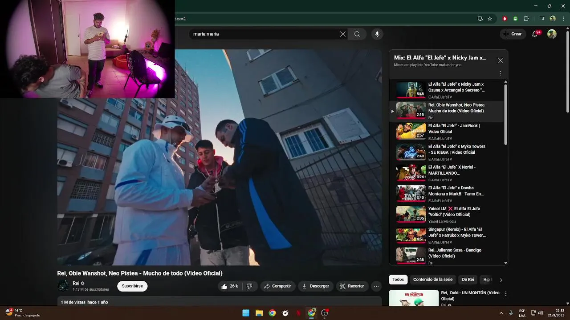Open the Chrome extensions puzzle icon

[526, 19]
